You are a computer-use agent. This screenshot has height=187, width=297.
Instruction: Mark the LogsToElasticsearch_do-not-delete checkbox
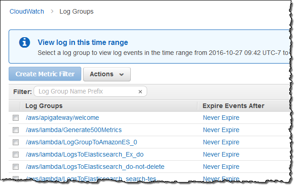click(x=16, y=167)
